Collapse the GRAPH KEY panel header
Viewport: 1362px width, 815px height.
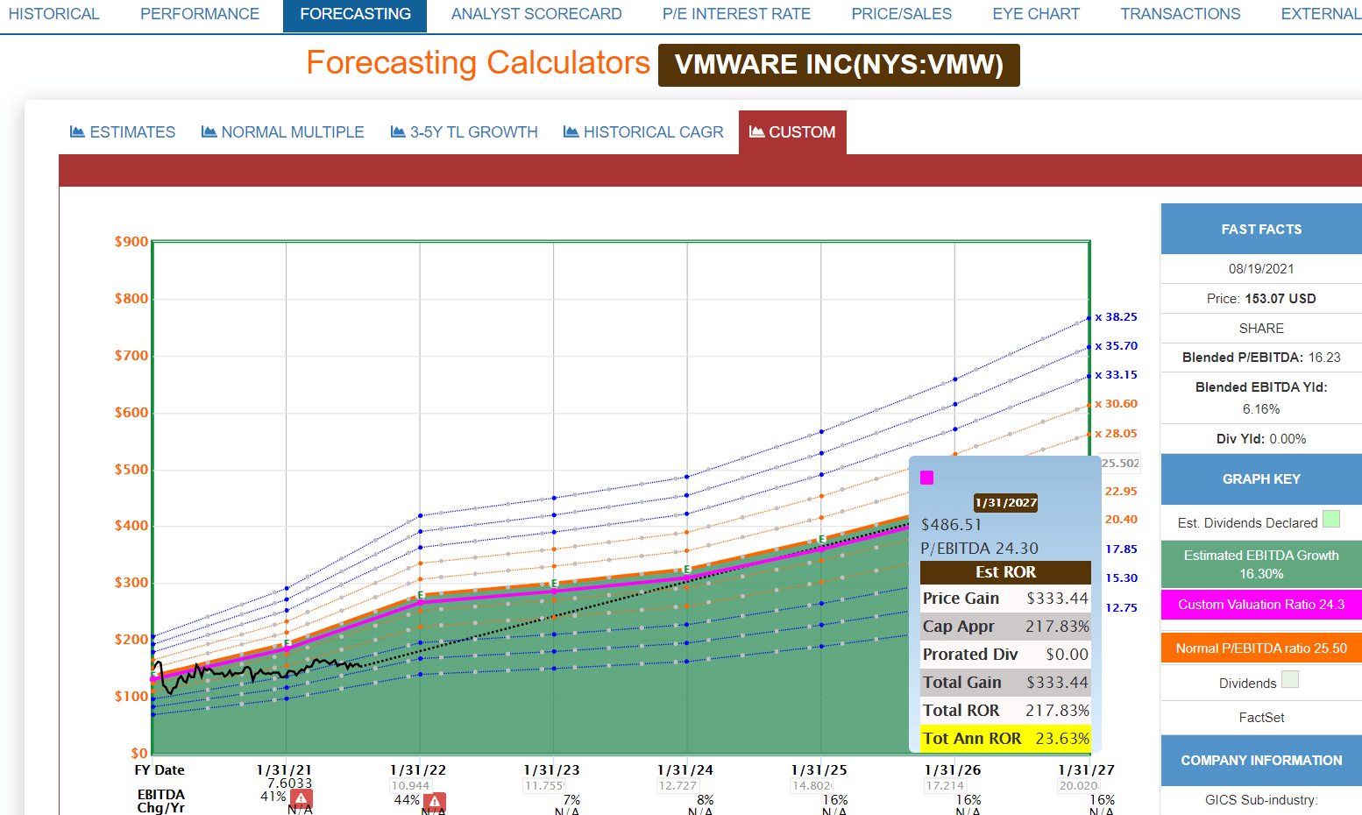(x=1260, y=478)
